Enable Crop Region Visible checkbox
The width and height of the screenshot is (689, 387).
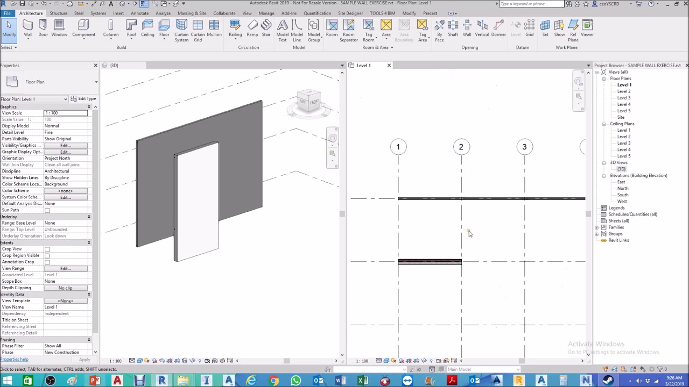click(x=47, y=255)
